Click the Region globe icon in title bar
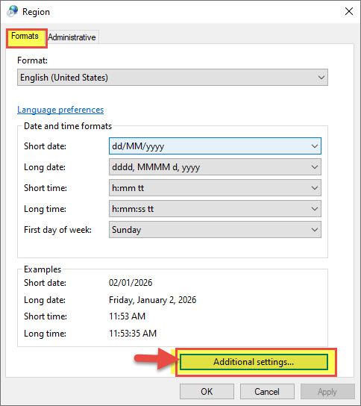This screenshot has height=406, width=361. (x=12, y=11)
